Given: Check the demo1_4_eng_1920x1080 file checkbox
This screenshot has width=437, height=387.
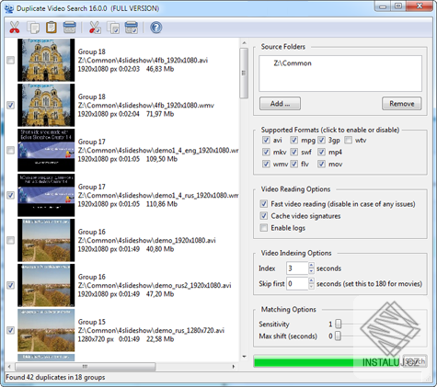Looking at the screenshot, I should click(x=11, y=150).
